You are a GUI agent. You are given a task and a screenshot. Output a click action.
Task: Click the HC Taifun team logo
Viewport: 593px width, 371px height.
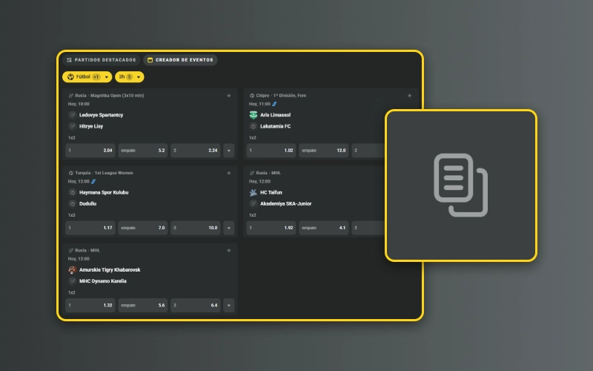tap(254, 192)
